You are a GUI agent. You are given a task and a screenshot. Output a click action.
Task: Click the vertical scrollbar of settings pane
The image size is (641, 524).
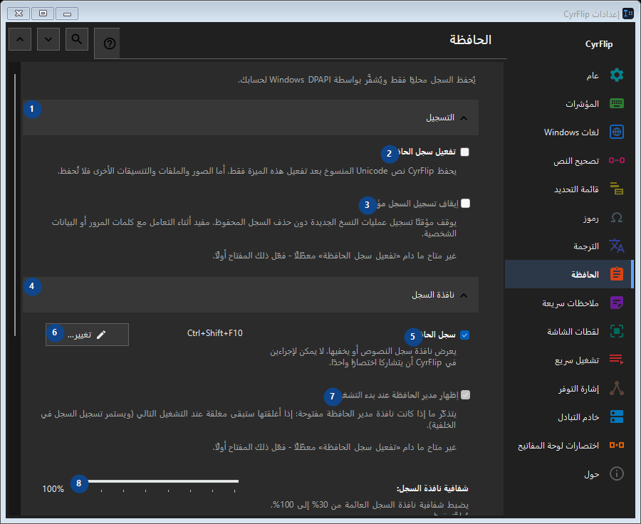tap(15, 204)
